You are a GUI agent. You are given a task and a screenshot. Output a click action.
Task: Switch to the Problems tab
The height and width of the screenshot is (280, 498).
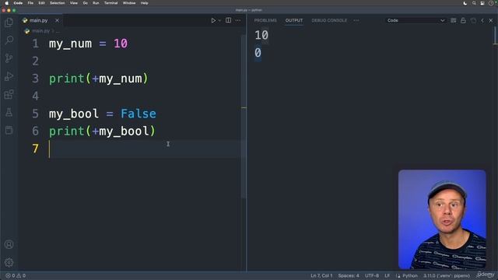tap(265, 20)
